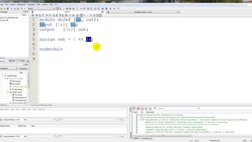Toggle the info messages filter icon
This screenshot has height=142, width=252.
pyautogui.click(x=150, y=108)
